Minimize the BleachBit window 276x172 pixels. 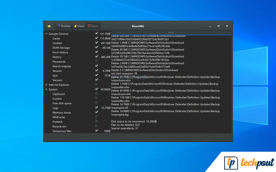(x=210, y=26)
